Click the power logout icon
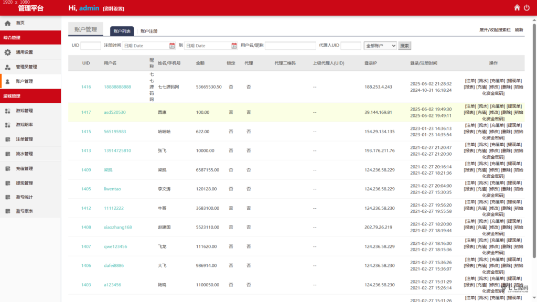The width and height of the screenshot is (537, 302). [x=527, y=7]
